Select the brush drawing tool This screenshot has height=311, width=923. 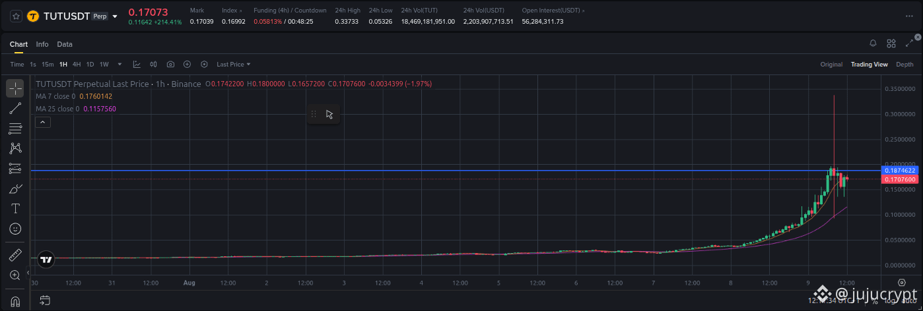[x=15, y=189]
